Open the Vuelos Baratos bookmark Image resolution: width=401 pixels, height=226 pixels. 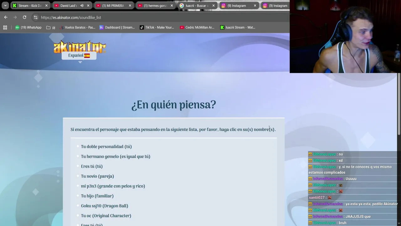(x=77, y=27)
